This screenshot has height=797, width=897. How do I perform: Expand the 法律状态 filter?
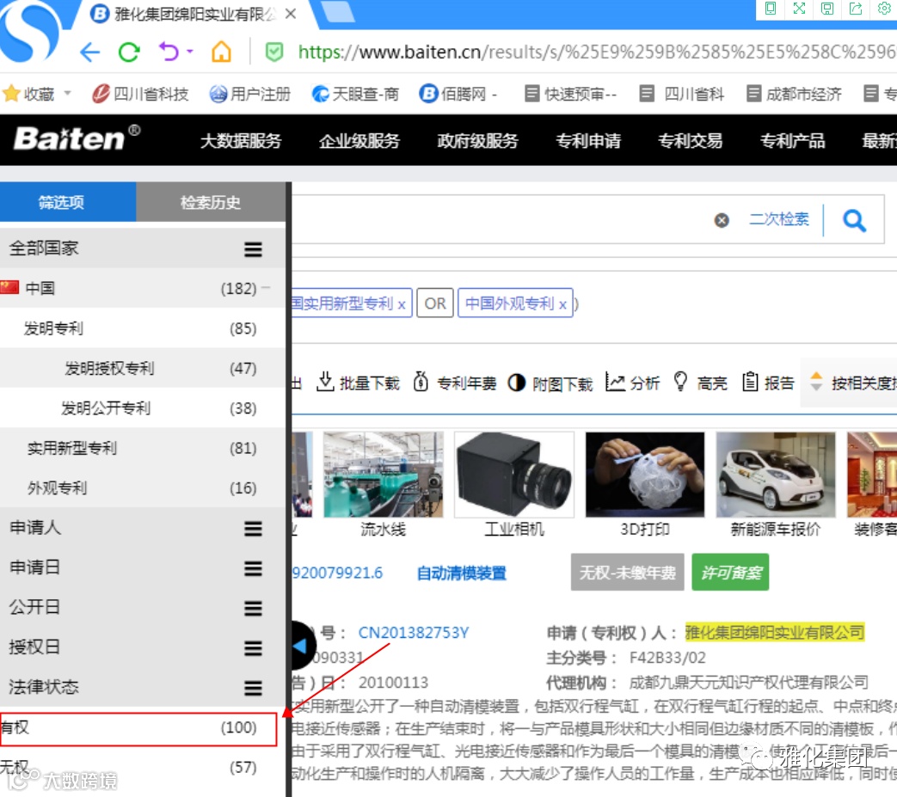(x=253, y=688)
